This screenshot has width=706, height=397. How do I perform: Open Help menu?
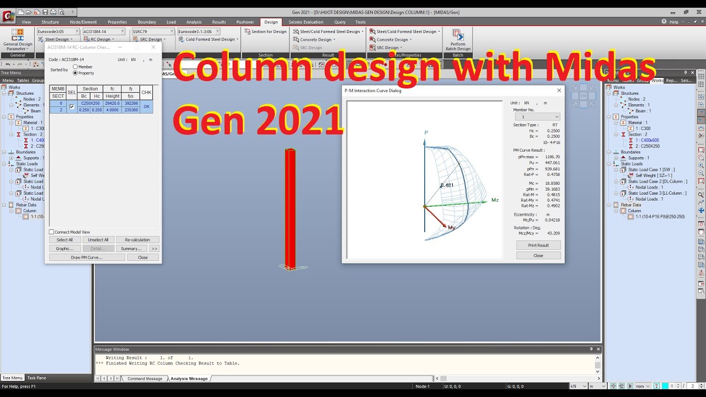[x=673, y=22]
